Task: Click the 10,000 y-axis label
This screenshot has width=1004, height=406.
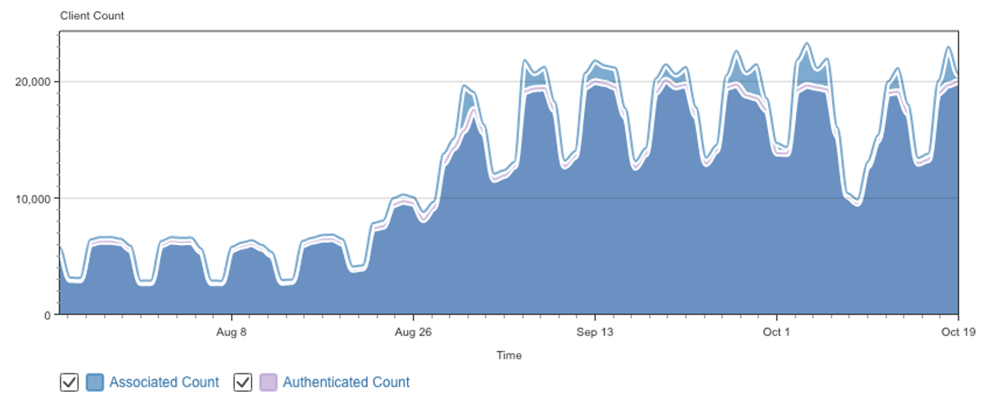Action: pos(33,199)
